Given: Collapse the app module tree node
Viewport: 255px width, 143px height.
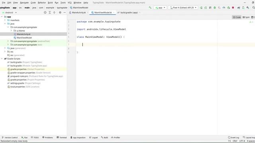Looking at the screenshot, I should [x=2, y=17].
